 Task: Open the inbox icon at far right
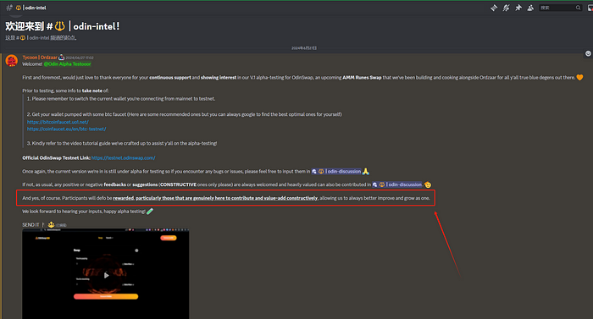590,8
